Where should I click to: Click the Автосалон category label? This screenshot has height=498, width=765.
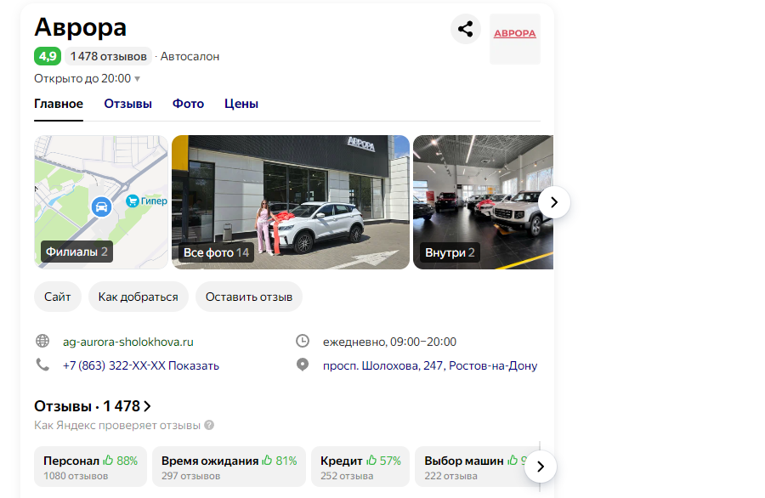click(190, 57)
